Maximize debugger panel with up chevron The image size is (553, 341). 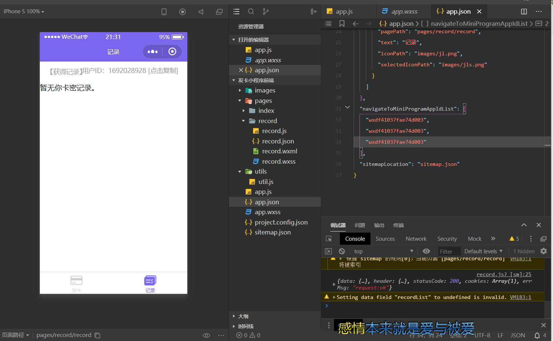(x=524, y=225)
